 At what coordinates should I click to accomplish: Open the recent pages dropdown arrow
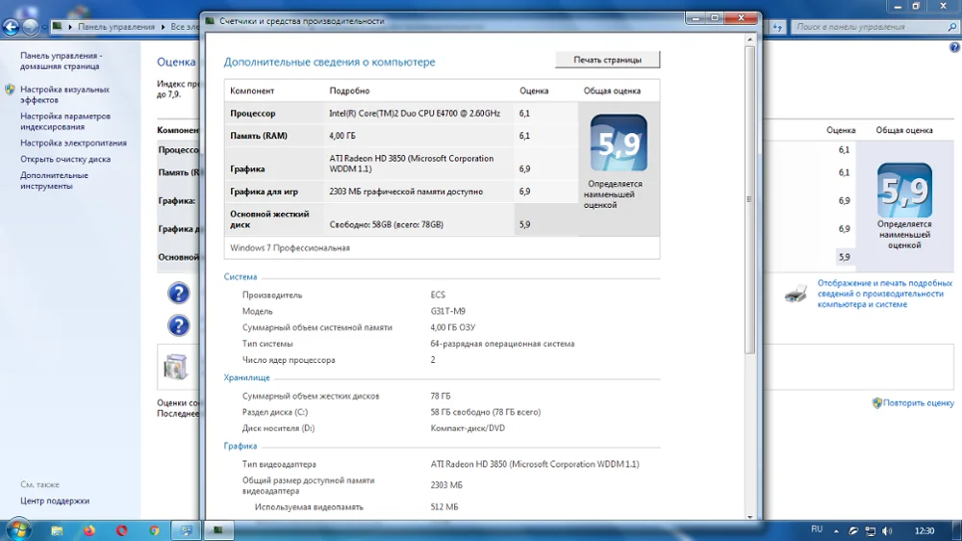click(44, 28)
